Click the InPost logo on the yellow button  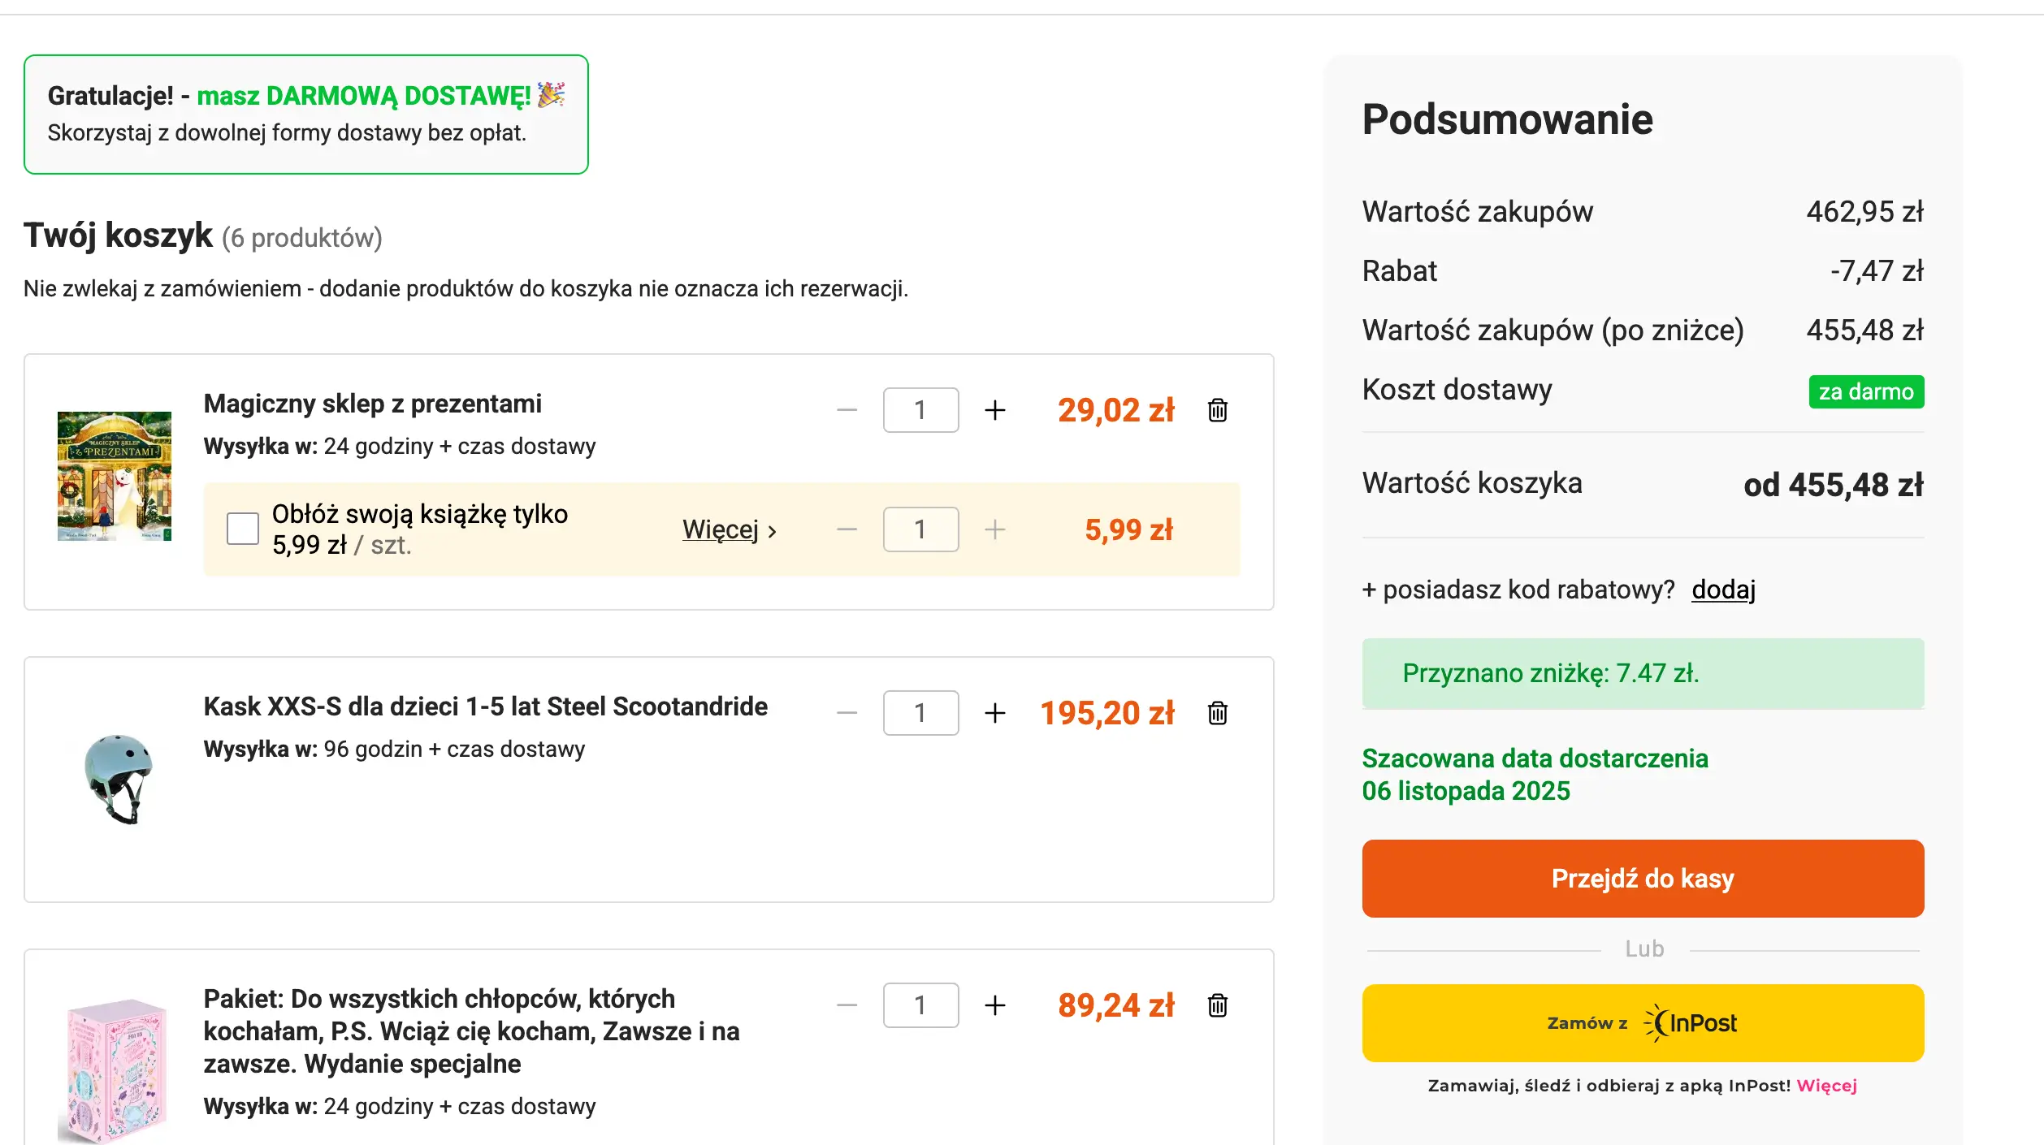(1692, 1022)
